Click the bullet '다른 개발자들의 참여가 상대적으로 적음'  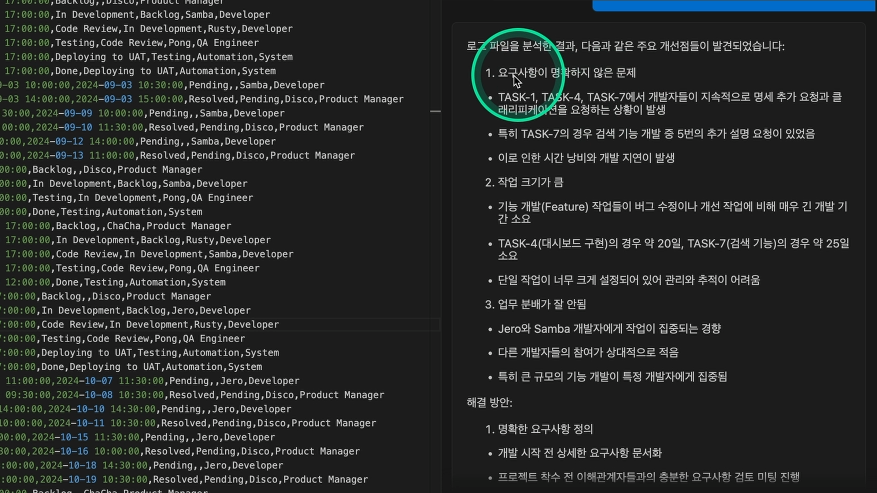[x=588, y=353]
